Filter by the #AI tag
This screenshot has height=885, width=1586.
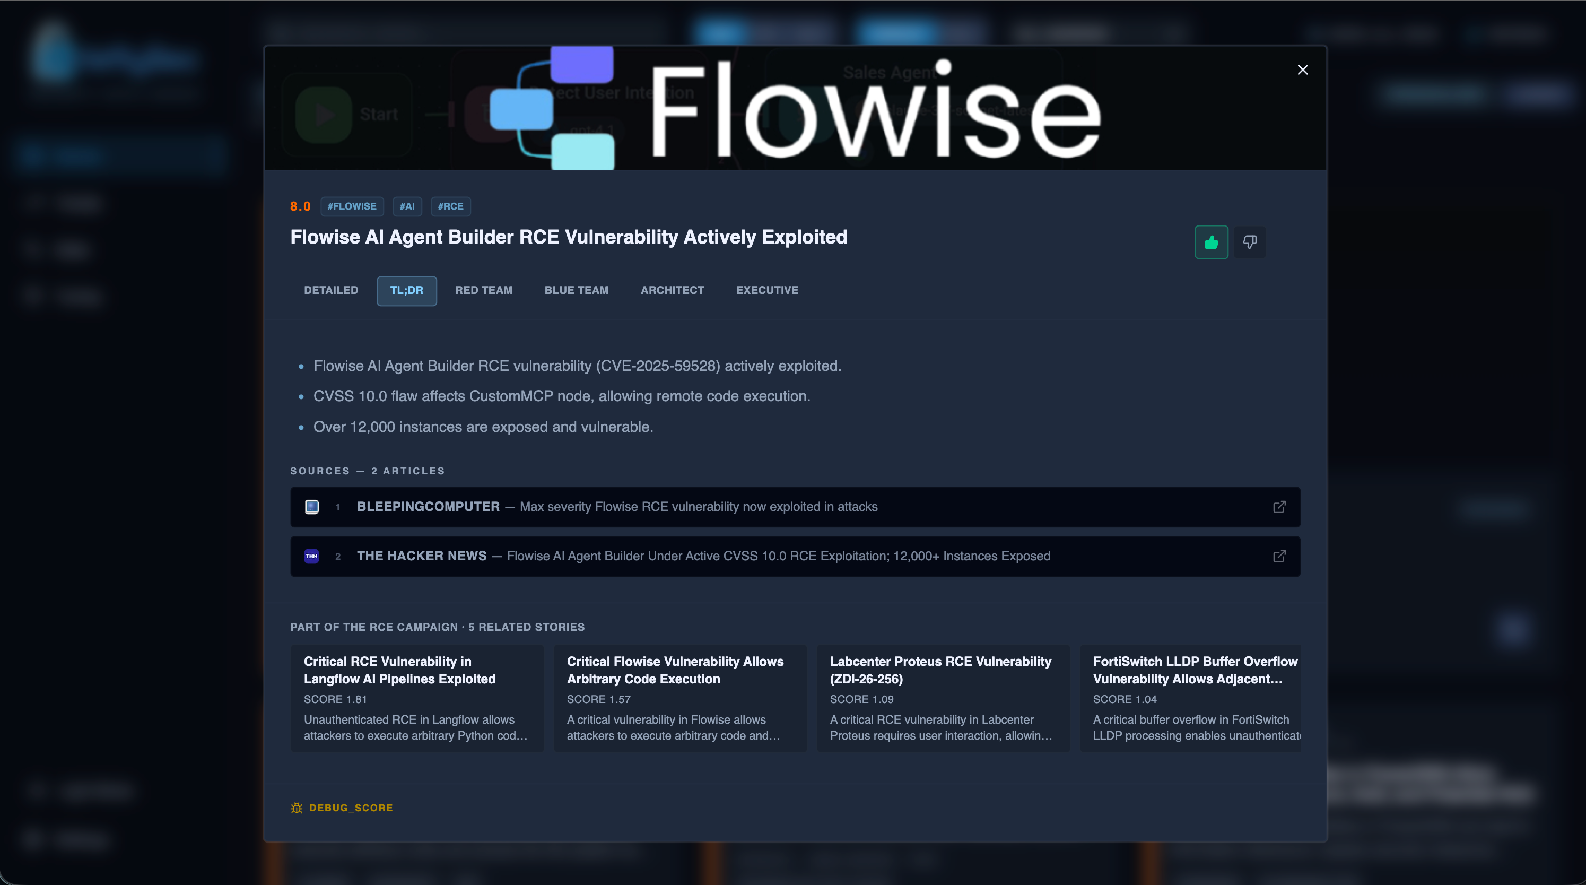pyautogui.click(x=407, y=206)
